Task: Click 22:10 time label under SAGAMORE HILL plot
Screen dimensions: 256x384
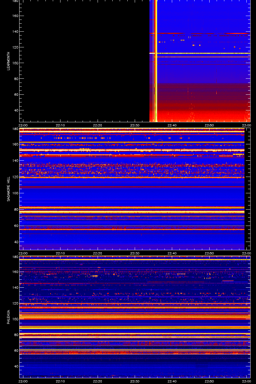Action: point(60,253)
